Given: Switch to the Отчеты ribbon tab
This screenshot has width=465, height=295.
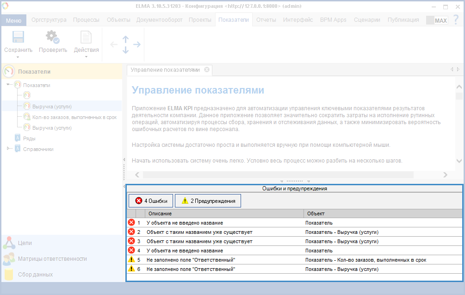Looking at the screenshot, I should [266, 20].
